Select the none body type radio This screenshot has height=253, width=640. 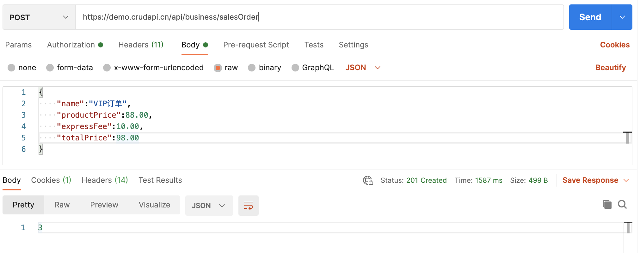pyautogui.click(x=11, y=68)
